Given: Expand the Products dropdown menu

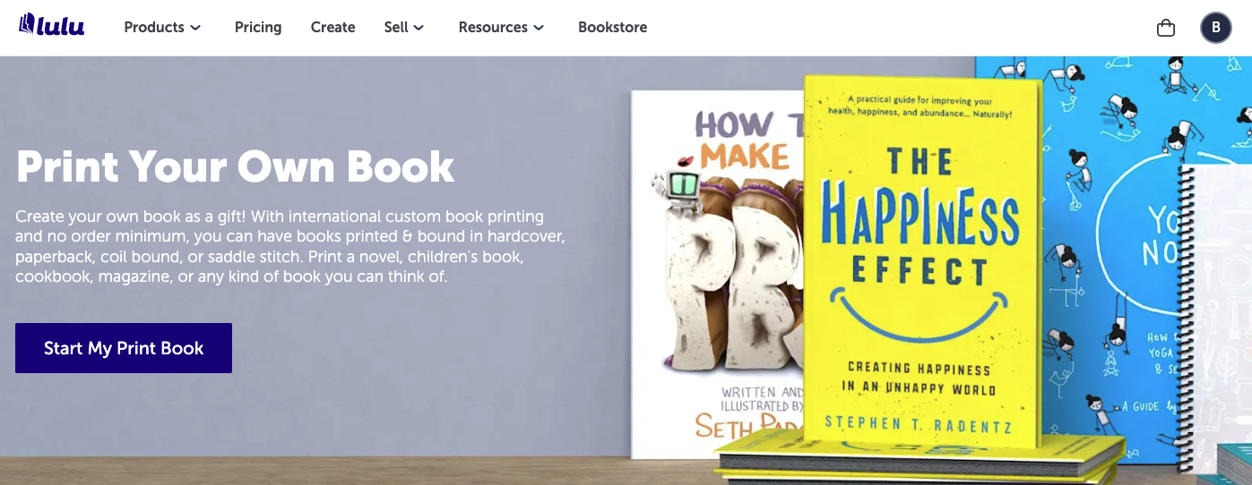Looking at the screenshot, I should [x=162, y=27].
